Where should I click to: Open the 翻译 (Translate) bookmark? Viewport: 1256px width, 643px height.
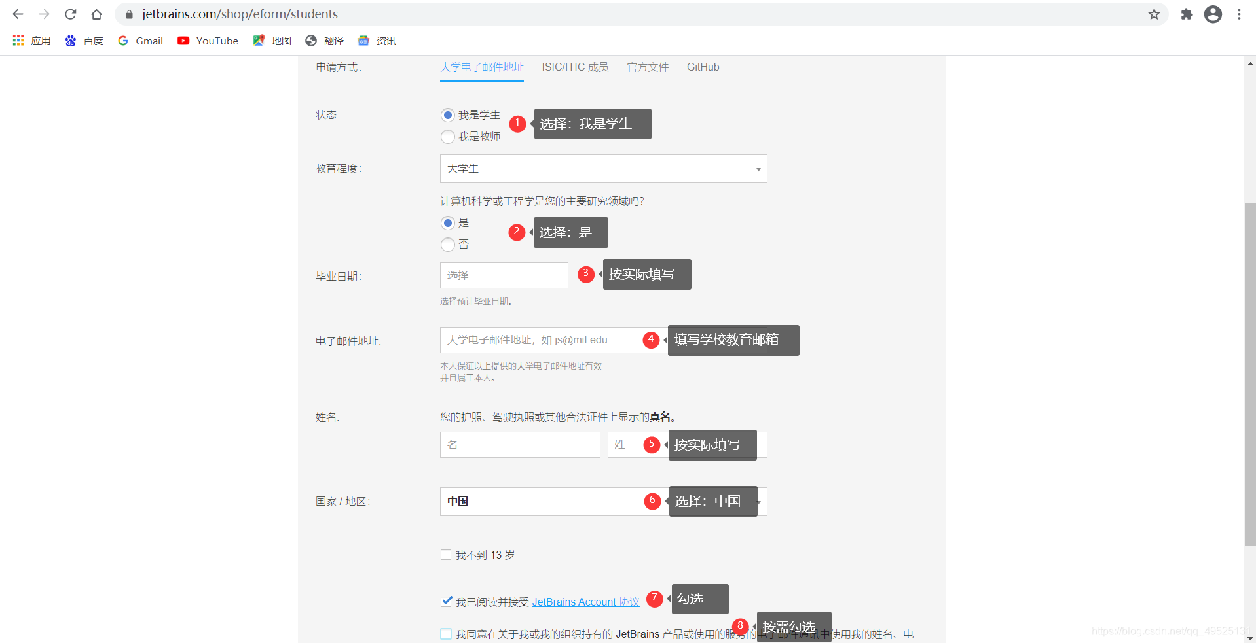coord(324,41)
